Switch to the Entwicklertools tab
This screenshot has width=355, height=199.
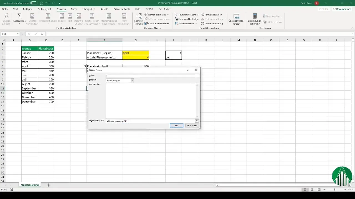tap(121, 9)
